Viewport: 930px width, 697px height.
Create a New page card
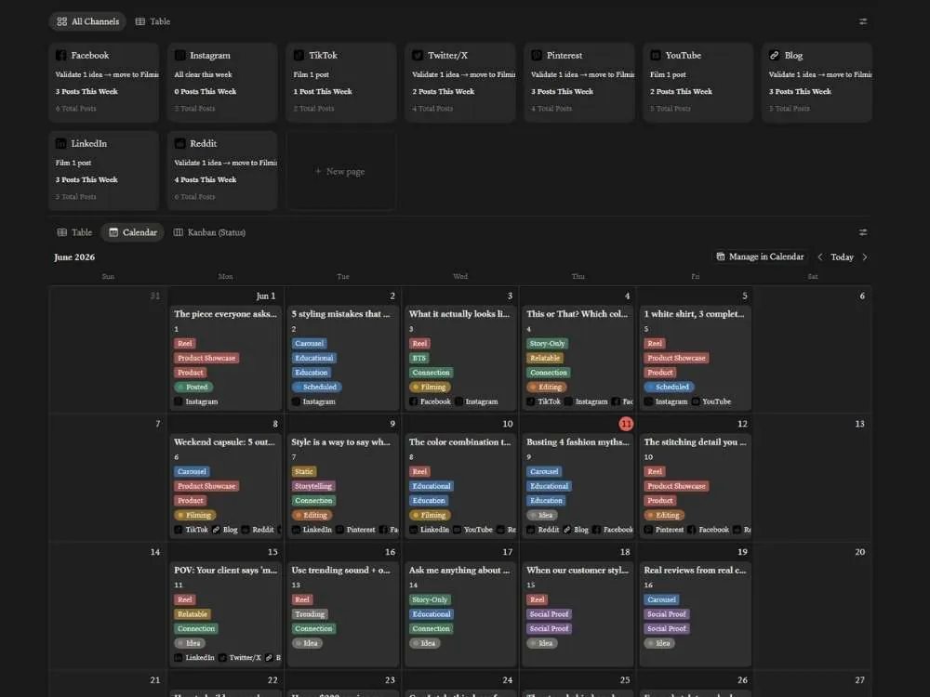[x=341, y=171]
